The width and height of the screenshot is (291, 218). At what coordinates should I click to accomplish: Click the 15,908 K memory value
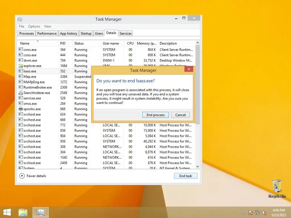click(x=149, y=130)
